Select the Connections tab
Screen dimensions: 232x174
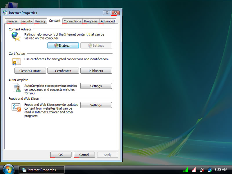(72, 21)
